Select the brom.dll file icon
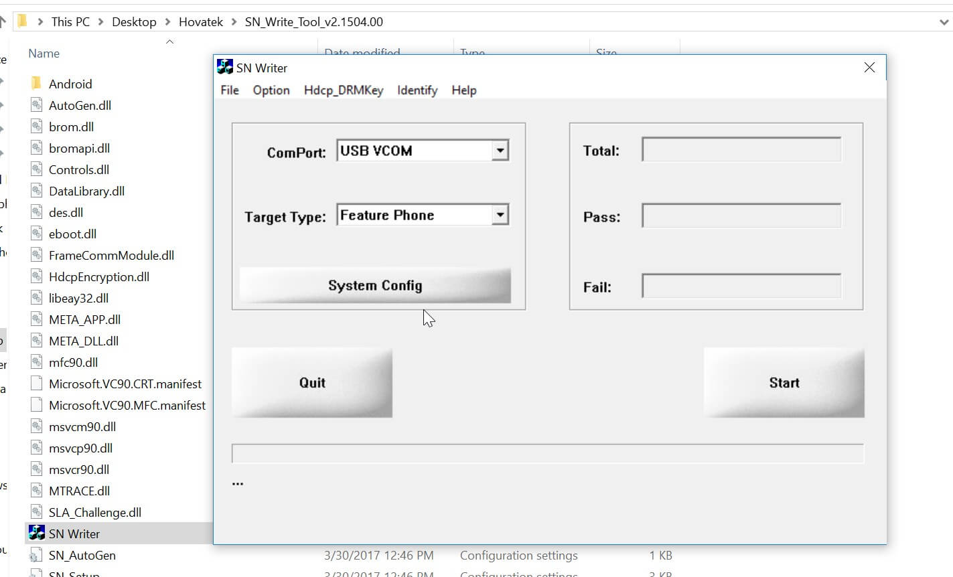 (37, 127)
